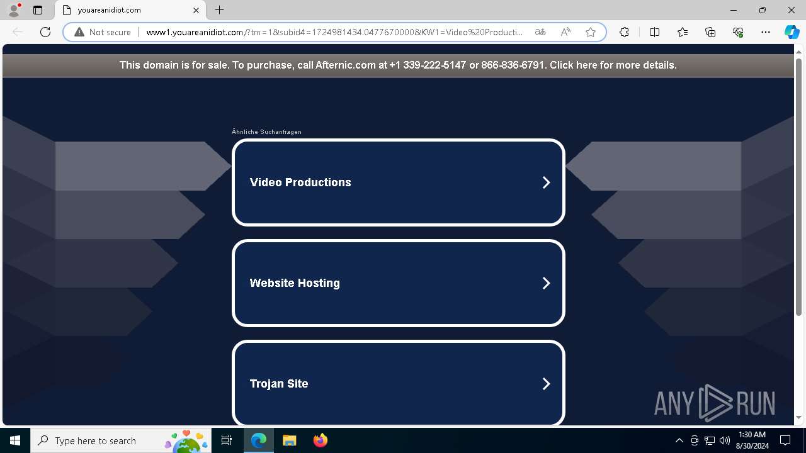Minimize the Edge window
Viewport: 806px width, 453px height.
[x=734, y=10]
